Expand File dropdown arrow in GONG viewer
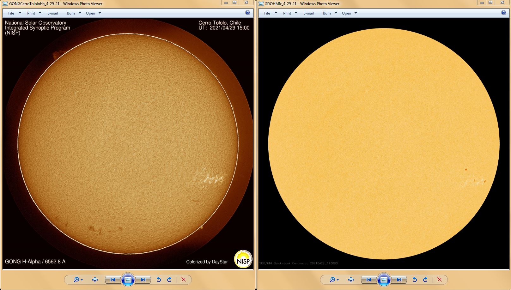The image size is (511, 290). click(20, 13)
